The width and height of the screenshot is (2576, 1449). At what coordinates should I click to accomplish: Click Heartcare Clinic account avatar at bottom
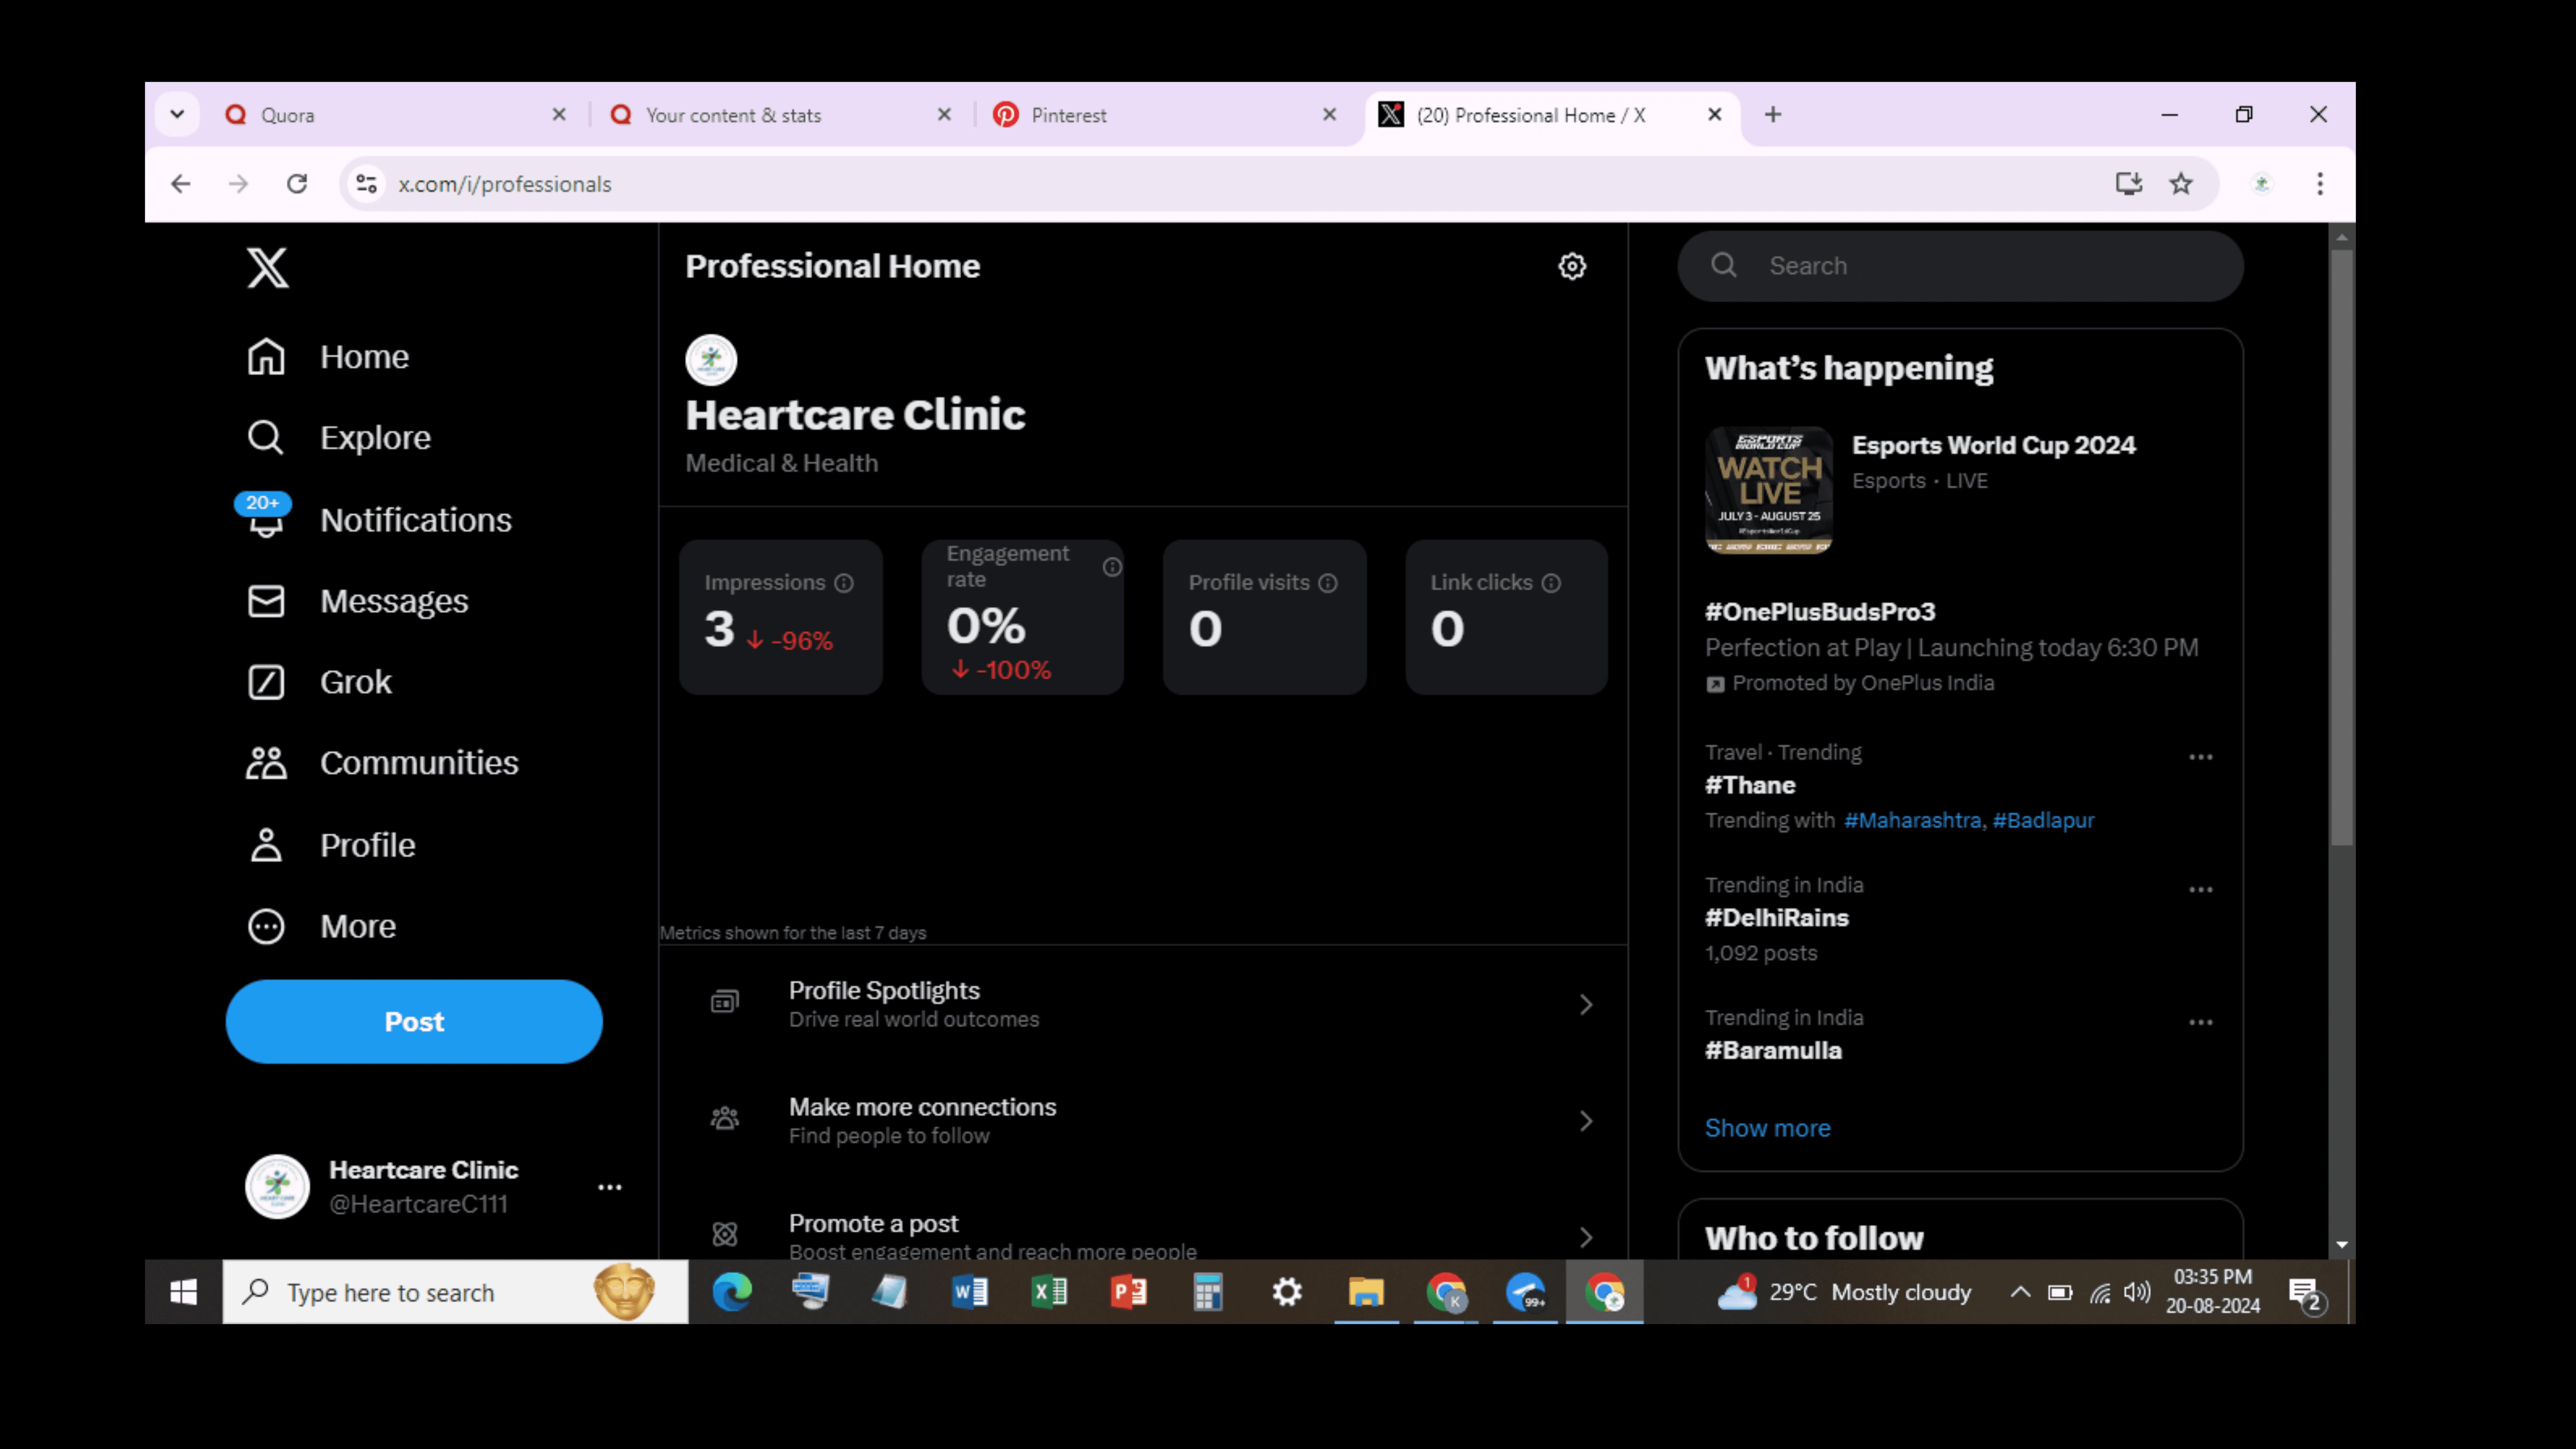point(277,1187)
